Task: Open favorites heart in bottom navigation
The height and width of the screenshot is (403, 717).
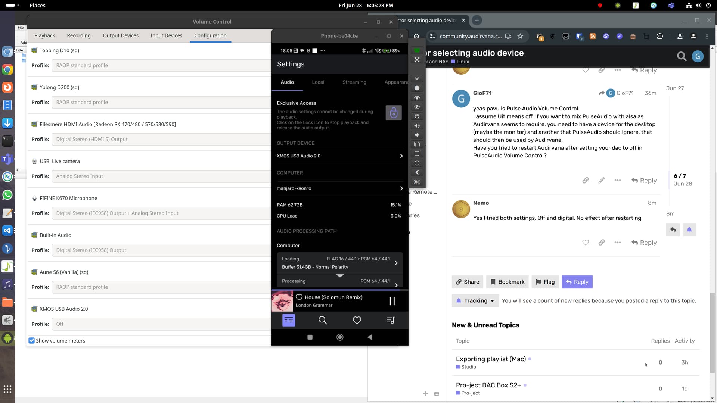Action: [357, 320]
